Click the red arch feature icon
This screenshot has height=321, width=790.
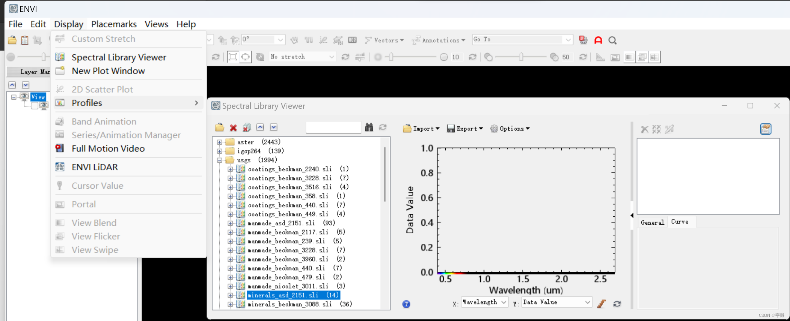click(x=598, y=40)
